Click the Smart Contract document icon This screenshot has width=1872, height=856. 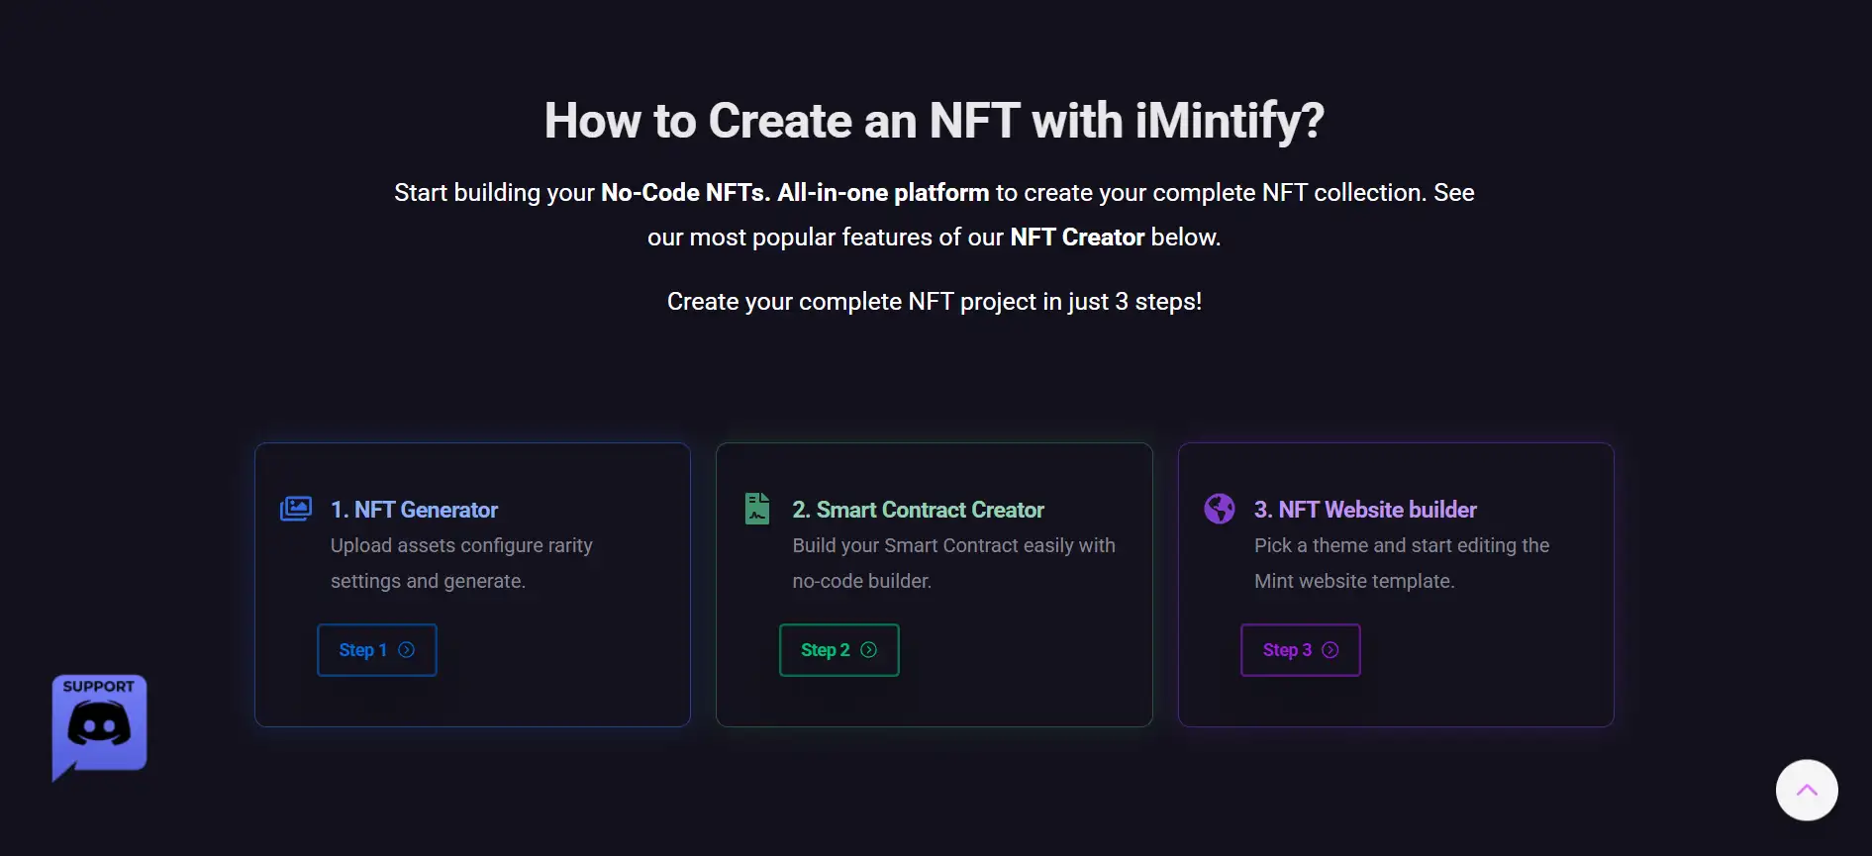(x=757, y=509)
